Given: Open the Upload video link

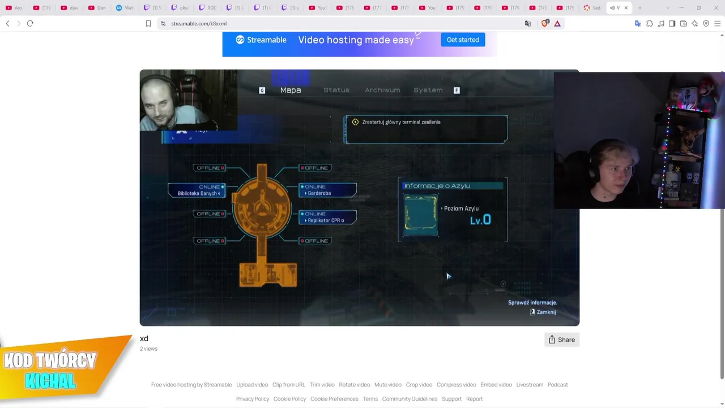Looking at the screenshot, I should tap(252, 385).
